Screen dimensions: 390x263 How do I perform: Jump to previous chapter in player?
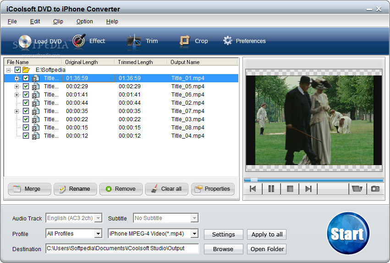coord(253,189)
